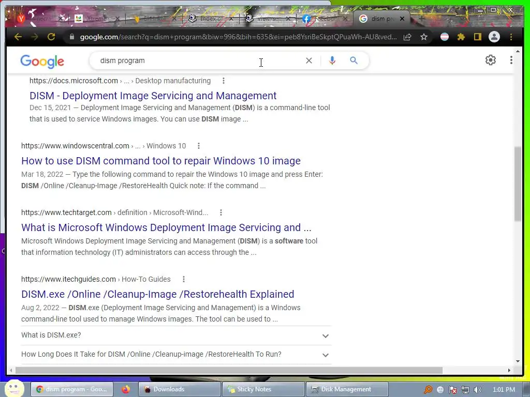Close the 'dism program' tab
Viewport: 530px width, 397px height.
point(402,19)
